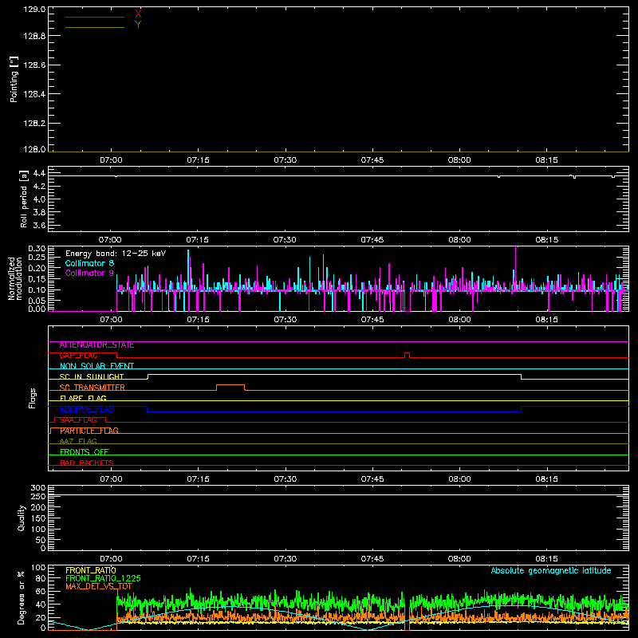Click 07:30 label under the modulation plot
638x638 pixels.
point(286,320)
